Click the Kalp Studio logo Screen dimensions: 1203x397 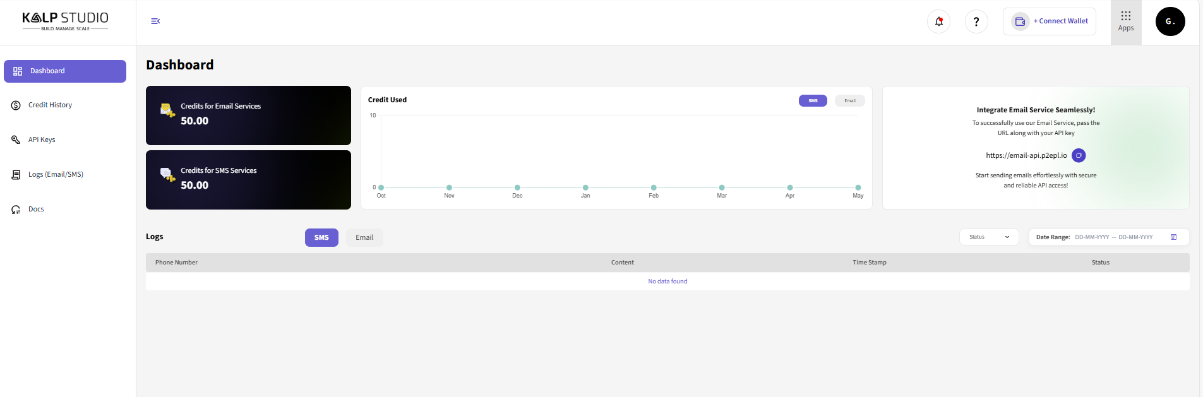(66, 21)
